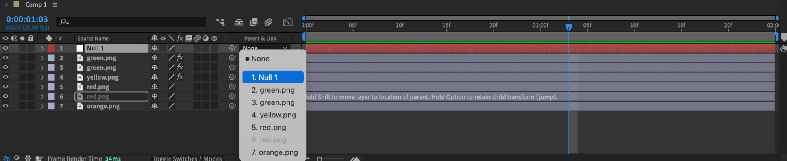Enable the Motion Blur comp switch
Image resolution: width=787 pixels, height=161 pixels.
(269, 22)
